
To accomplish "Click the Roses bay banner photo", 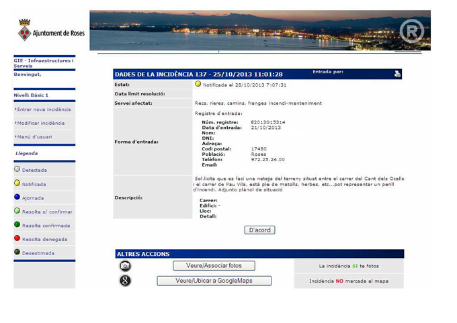I will (242, 30).
